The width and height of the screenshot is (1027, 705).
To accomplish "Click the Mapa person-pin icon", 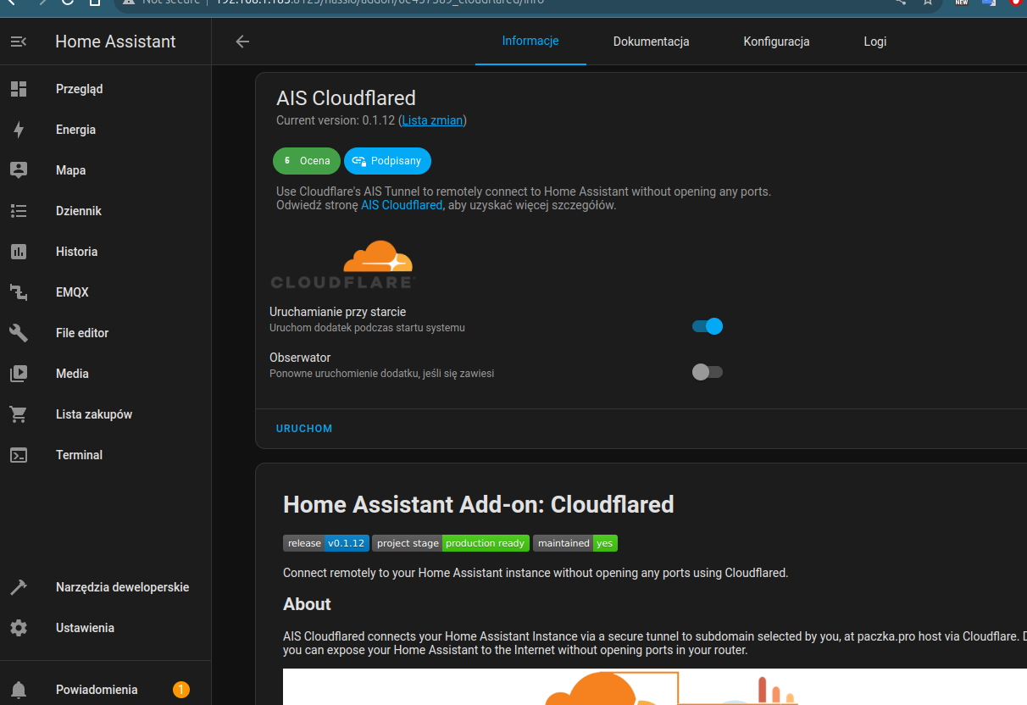I will (19, 170).
